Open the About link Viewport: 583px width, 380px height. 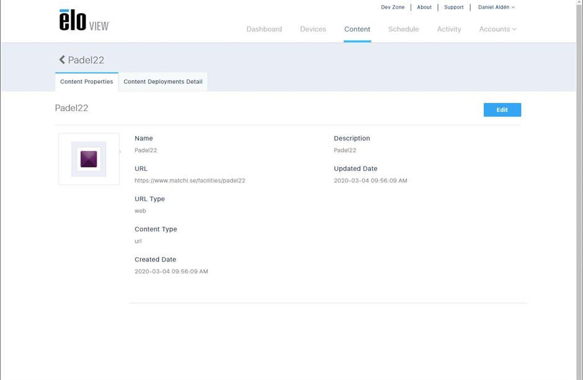(x=424, y=7)
